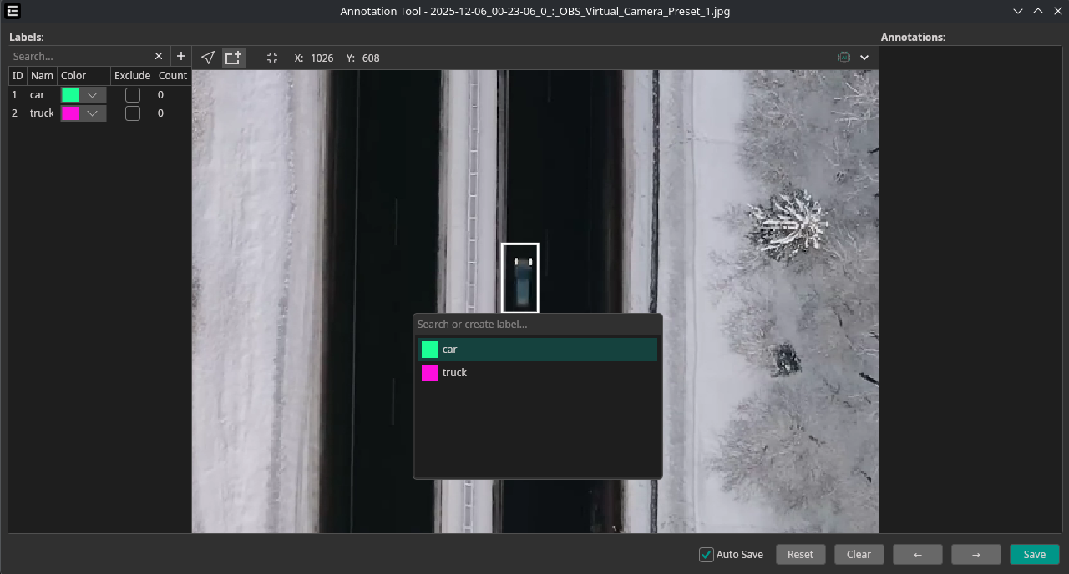Select truck in the label popup
The image size is (1069, 574).
[x=537, y=373]
